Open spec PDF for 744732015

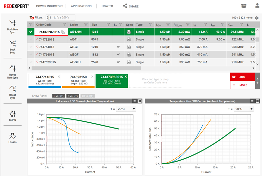129,40
